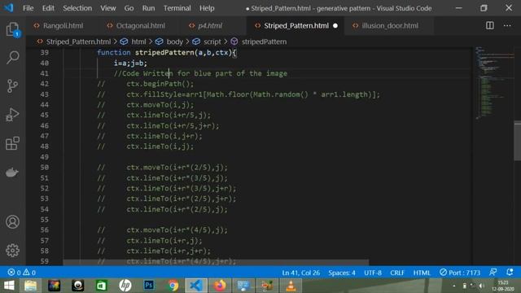Click the unsaved dot on Striped_Pattern.html tab
The width and height of the screenshot is (521, 293).
335,25
